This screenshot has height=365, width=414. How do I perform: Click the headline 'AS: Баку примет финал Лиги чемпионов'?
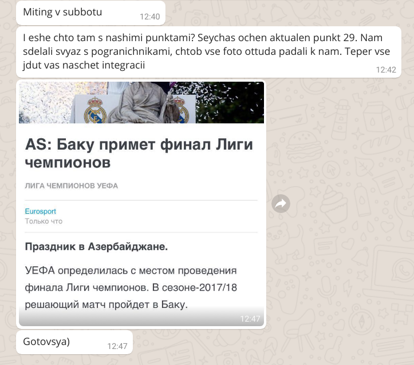[x=139, y=153]
